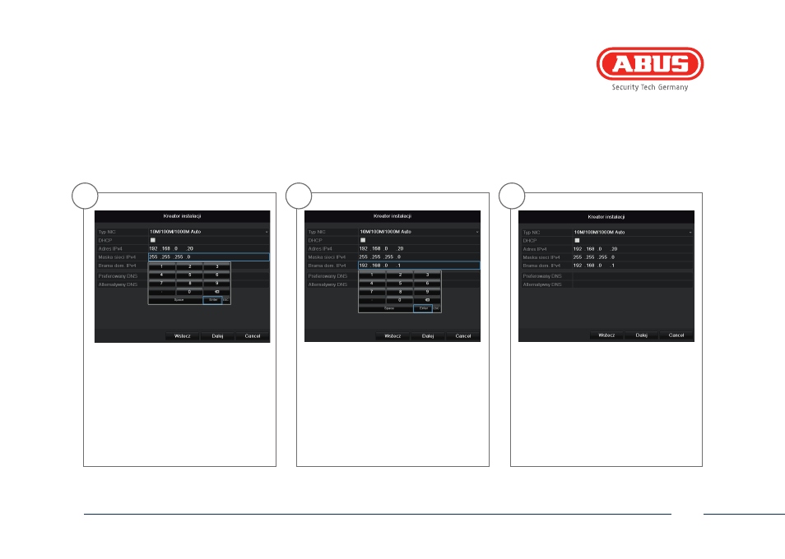Open Typ NIC dropdown in middle wizard window
This screenshot has height=559, width=785.
419,232
